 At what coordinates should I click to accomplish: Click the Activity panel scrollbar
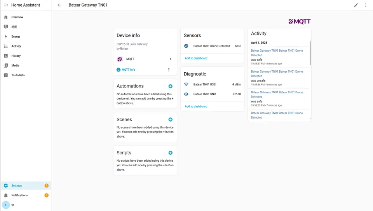coord(310,53)
